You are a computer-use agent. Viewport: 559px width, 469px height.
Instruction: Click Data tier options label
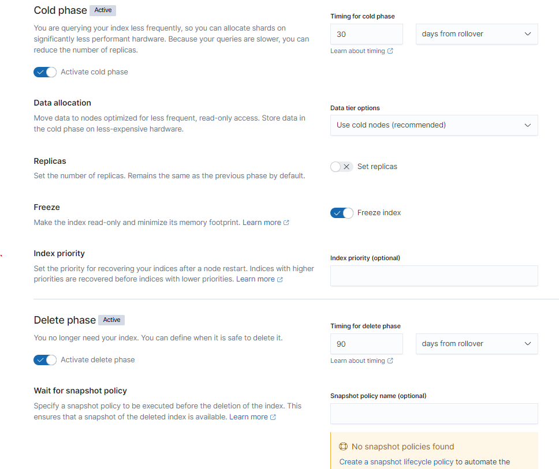(355, 108)
